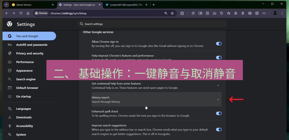This screenshot has width=289, height=140.
Task: Toggle Help improve Chrome's features switch
Action: [x=219, y=58]
